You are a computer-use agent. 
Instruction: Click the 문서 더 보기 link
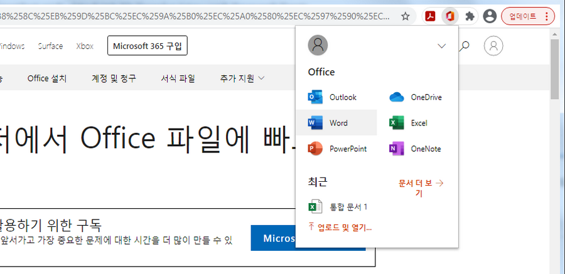tap(420, 188)
